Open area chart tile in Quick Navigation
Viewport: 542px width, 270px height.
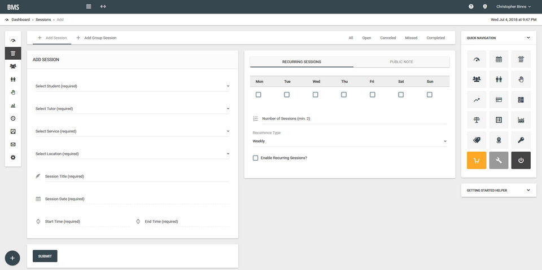[521, 120]
